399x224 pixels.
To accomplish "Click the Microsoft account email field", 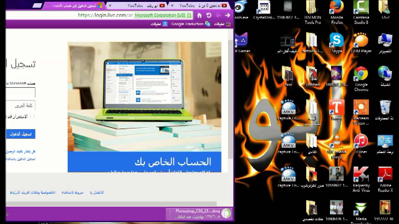I will point(21,92).
